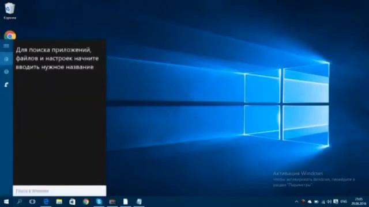Switch input language ENG indicator

(x=344, y=202)
